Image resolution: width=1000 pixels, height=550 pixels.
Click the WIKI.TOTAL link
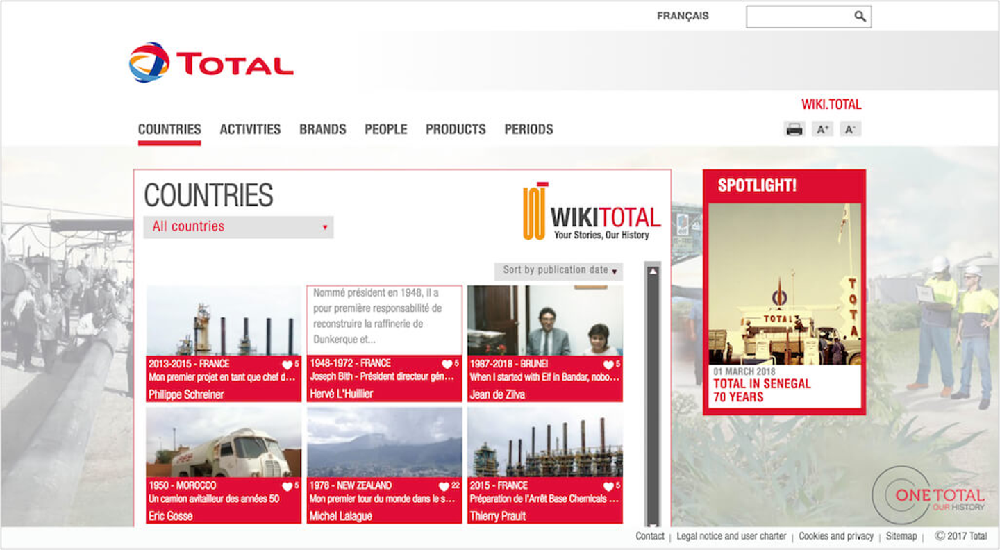pos(831,105)
